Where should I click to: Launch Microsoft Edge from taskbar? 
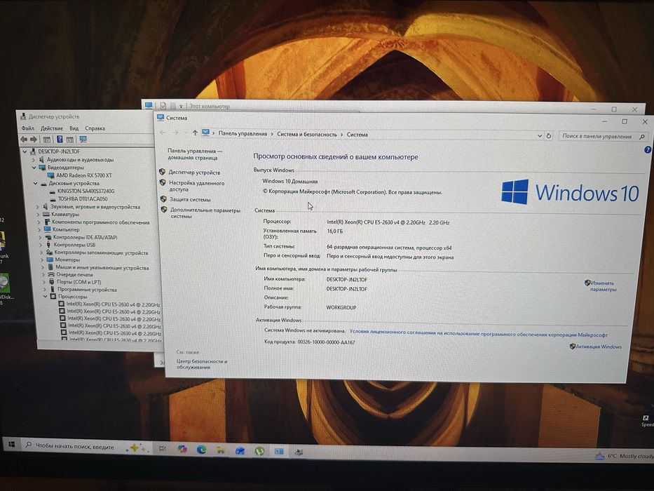point(201,449)
